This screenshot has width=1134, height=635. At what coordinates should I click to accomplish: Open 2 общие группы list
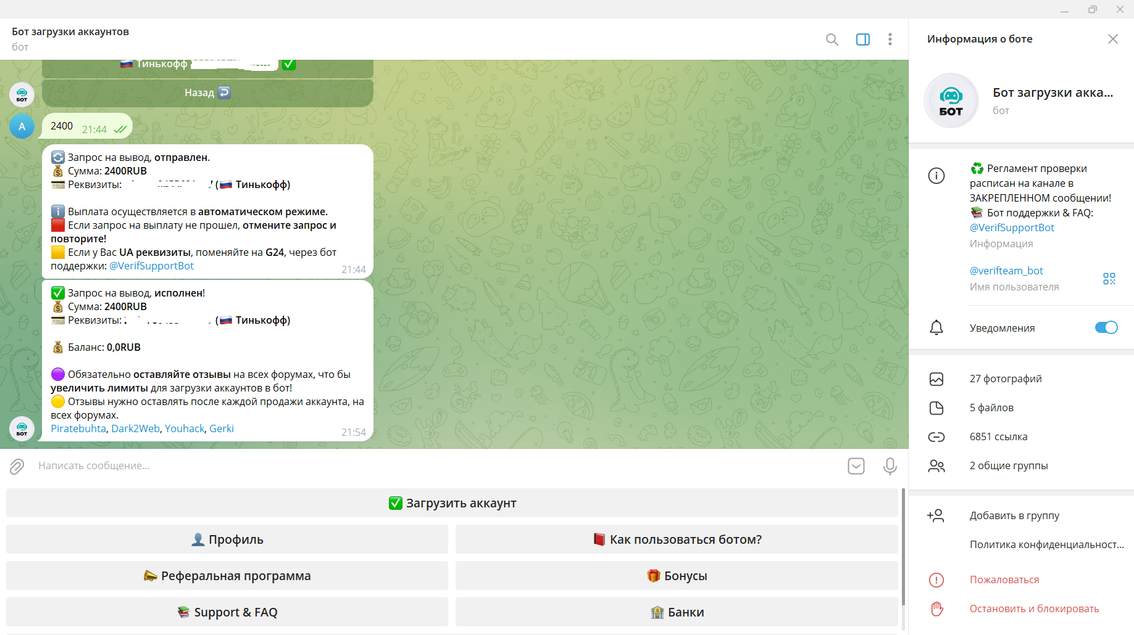(1008, 465)
